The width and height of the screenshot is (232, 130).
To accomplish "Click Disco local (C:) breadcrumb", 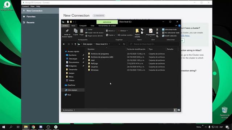I will click(x=101, y=44).
